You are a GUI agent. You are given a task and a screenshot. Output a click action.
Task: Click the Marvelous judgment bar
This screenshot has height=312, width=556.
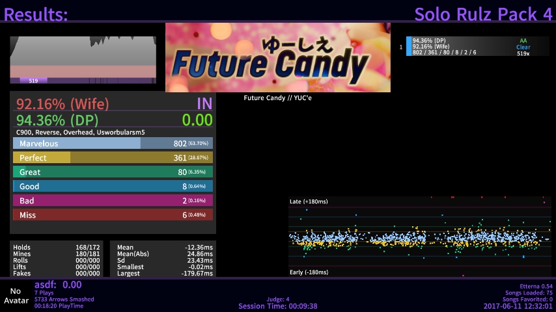click(x=113, y=144)
